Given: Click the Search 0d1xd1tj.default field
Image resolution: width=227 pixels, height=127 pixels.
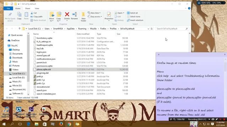Looking at the screenshot, I should coord(172,29).
